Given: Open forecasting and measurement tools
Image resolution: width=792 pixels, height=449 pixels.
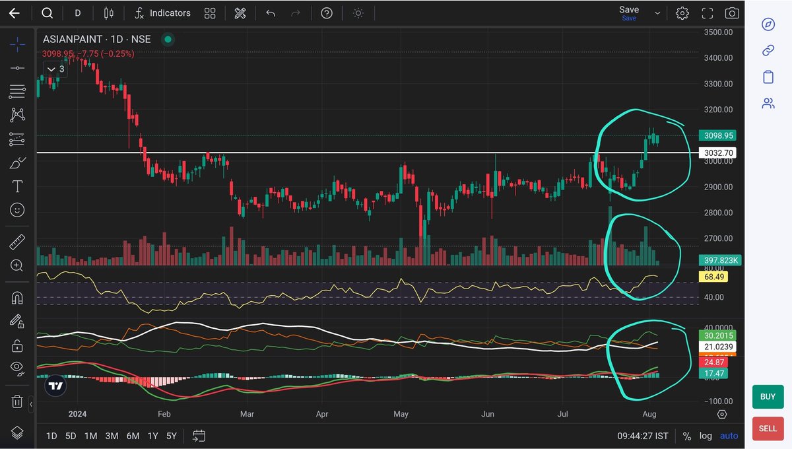Looking at the screenshot, I should [x=18, y=139].
